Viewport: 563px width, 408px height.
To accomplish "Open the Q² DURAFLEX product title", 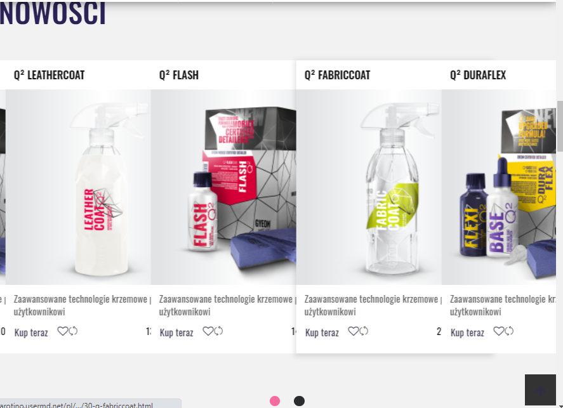I will tap(478, 75).
